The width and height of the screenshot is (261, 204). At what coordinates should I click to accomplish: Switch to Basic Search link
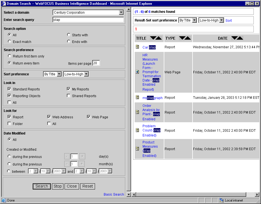click(114, 194)
